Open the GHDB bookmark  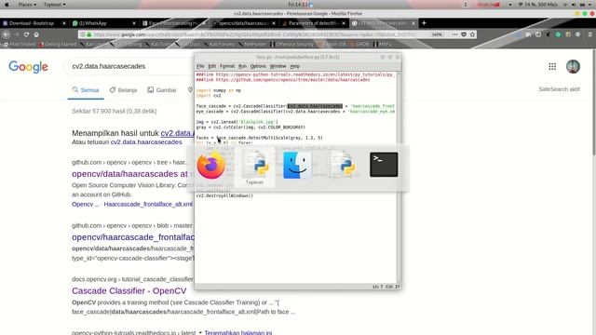click(359, 44)
